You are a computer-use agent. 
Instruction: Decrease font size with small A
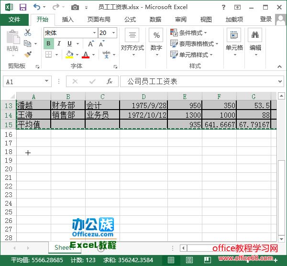point(102,44)
